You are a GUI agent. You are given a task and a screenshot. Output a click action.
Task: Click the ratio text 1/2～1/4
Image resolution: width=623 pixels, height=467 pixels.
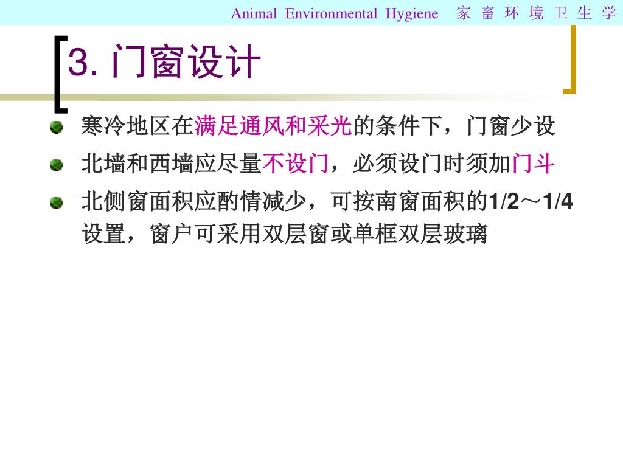tap(531, 201)
